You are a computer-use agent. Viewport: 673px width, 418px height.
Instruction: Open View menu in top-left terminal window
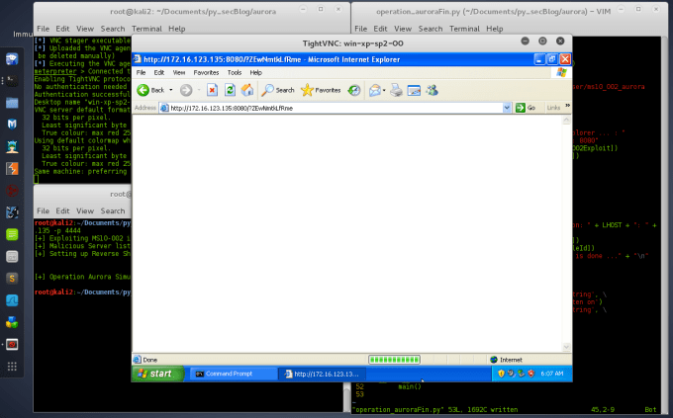[x=85, y=29]
